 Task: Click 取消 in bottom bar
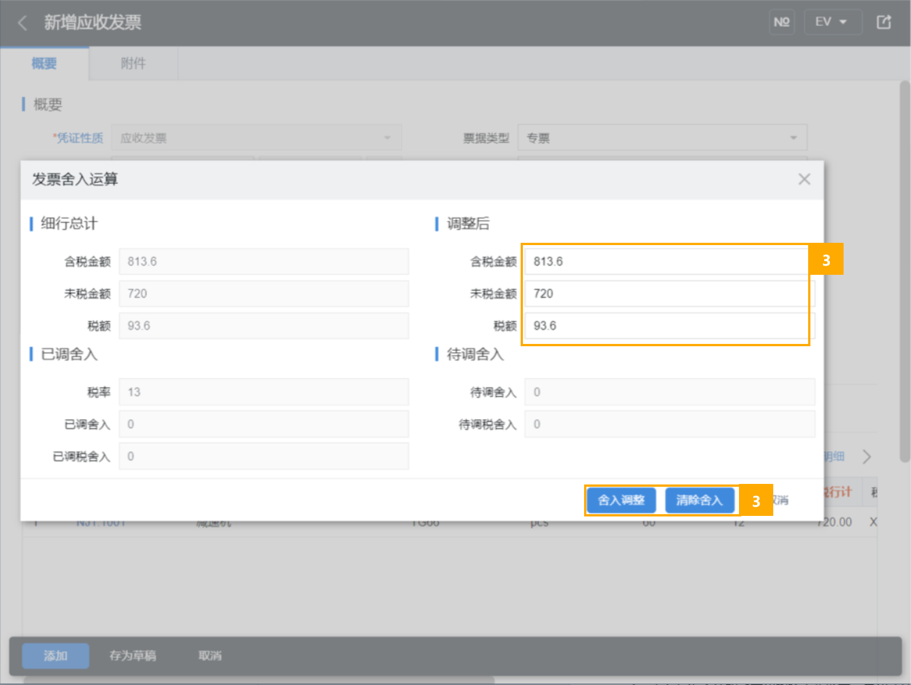click(x=210, y=656)
